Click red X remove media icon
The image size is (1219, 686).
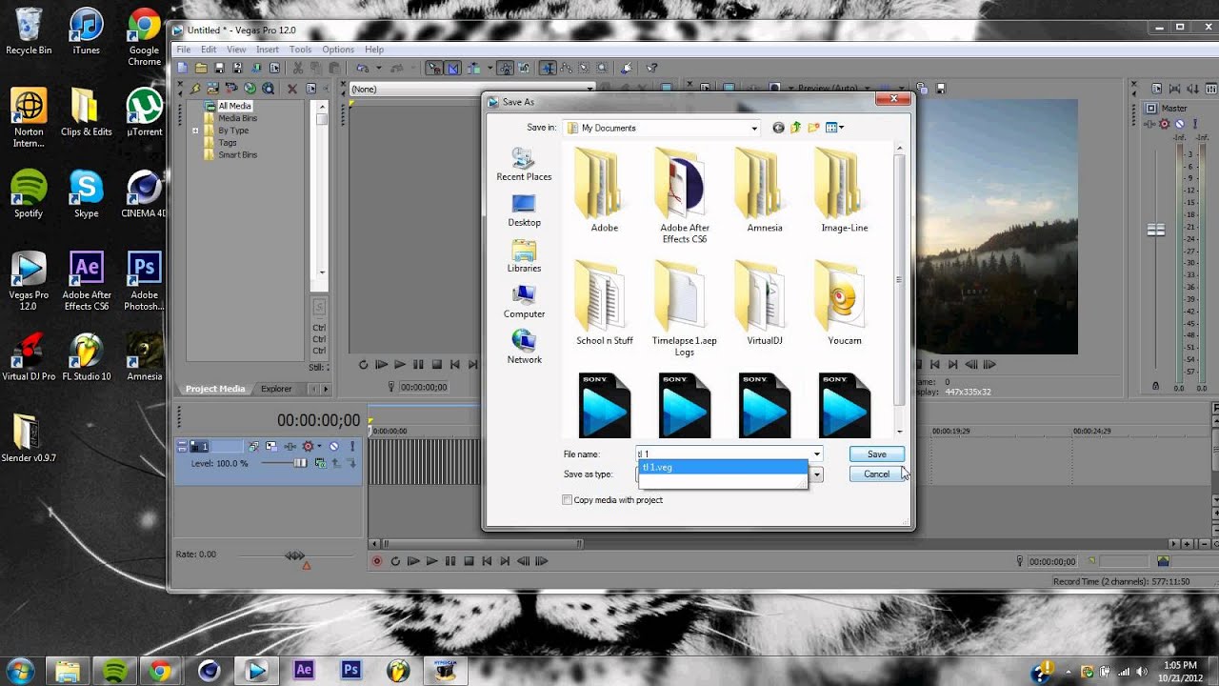292,89
